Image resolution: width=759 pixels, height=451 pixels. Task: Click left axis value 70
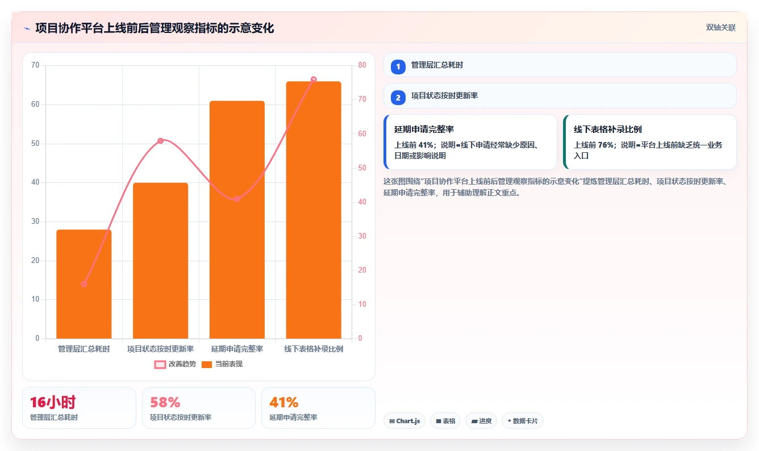coord(35,65)
